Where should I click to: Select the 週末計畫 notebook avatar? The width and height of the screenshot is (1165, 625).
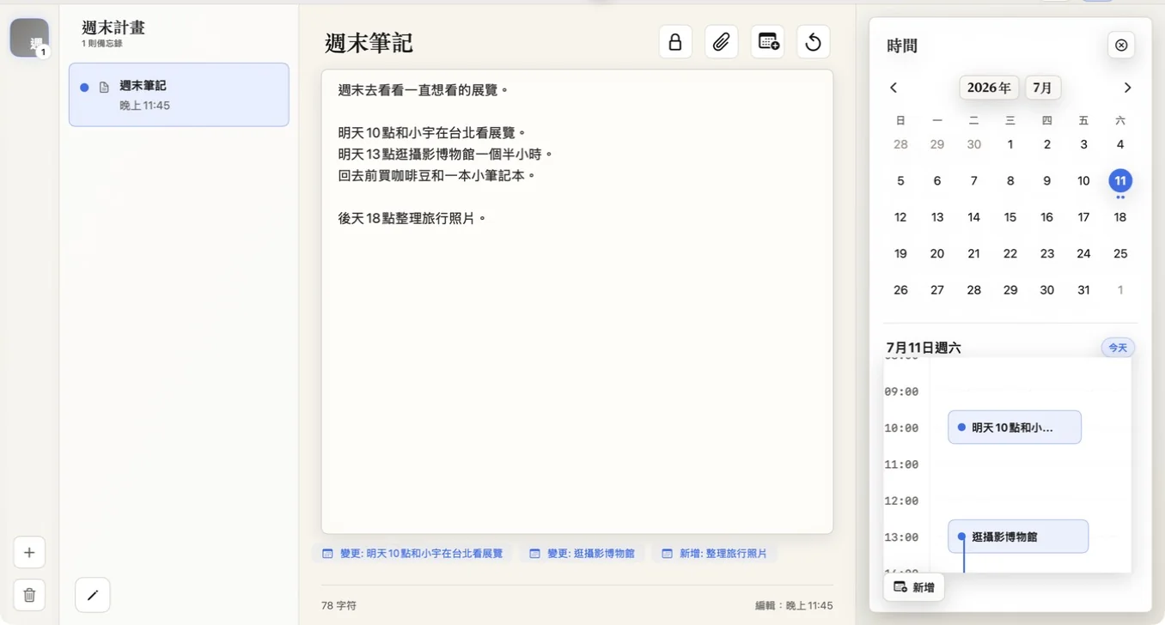coord(29,38)
